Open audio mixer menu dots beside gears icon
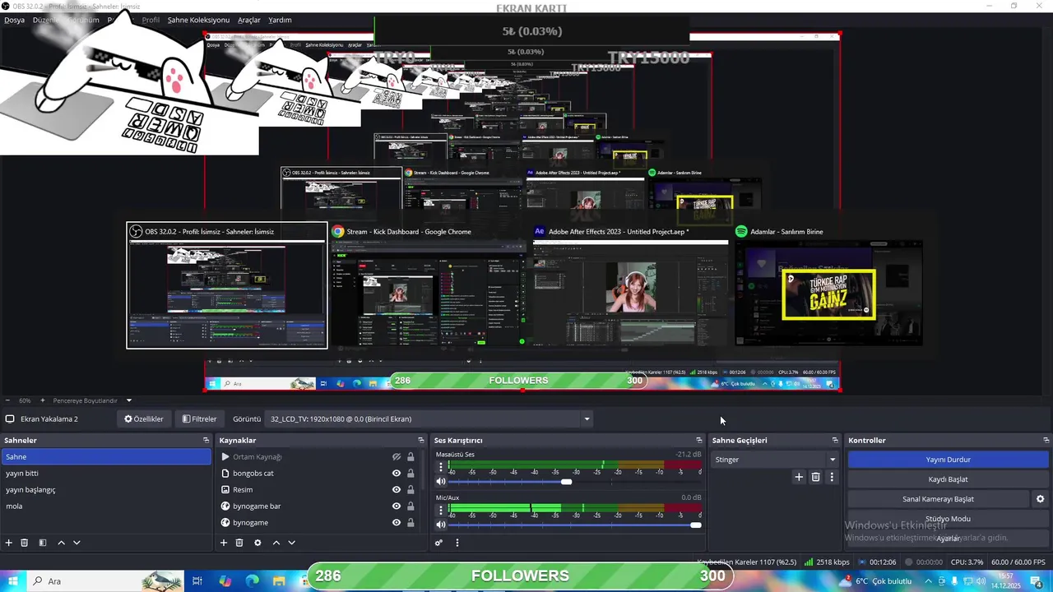1053x592 pixels. click(457, 543)
